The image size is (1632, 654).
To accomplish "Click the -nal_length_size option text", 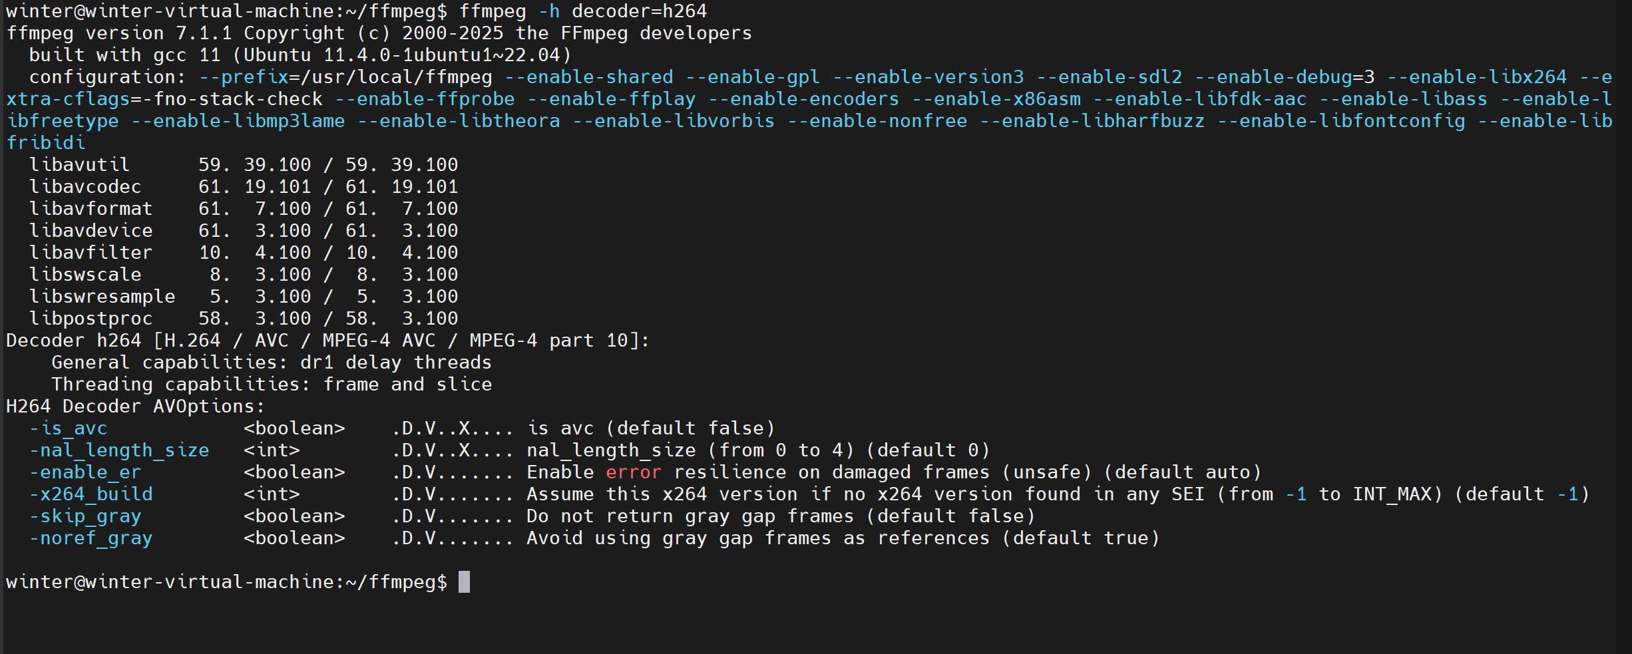I will tap(119, 450).
